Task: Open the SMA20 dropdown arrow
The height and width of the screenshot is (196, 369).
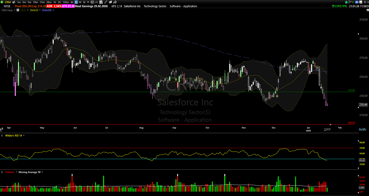Action: pyautogui.click(x=40, y=10)
